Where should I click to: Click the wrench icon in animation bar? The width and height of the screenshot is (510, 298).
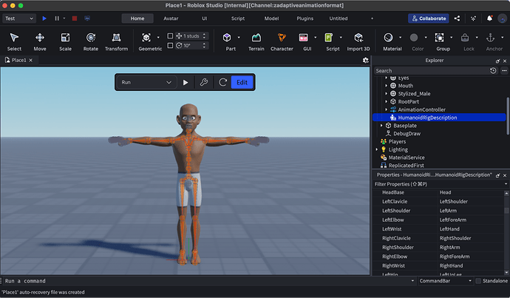coord(204,82)
